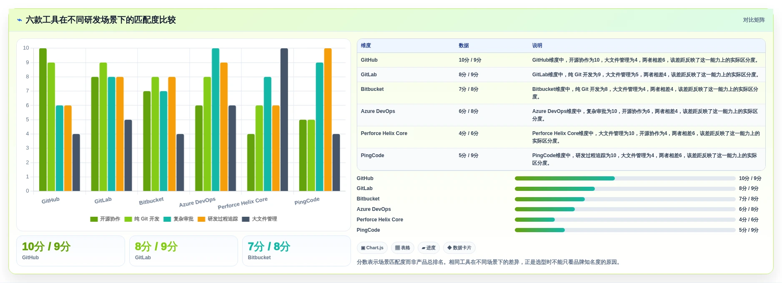This screenshot has width=782, height=283.
Task: Click the GitLab progress bar
Action: [x=625, y=189]
